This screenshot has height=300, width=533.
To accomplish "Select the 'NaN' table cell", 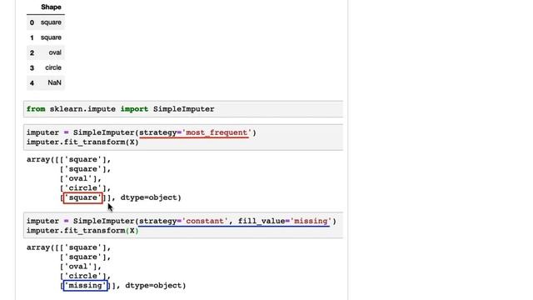I will click(54, 82).
